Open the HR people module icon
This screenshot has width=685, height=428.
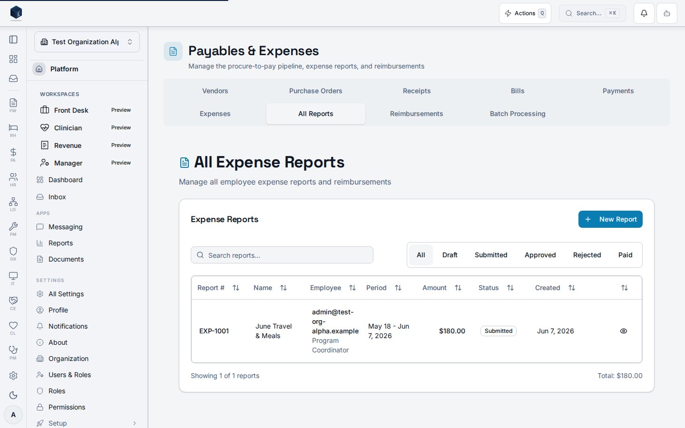point(13,179)
